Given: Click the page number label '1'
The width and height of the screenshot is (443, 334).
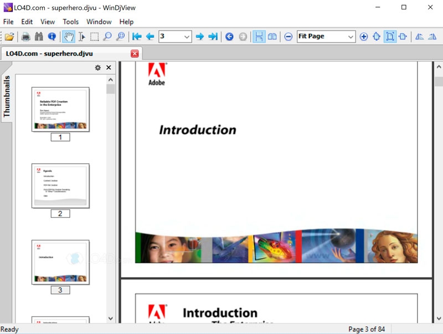Looking at the screenshot, I should coord(60,137).
